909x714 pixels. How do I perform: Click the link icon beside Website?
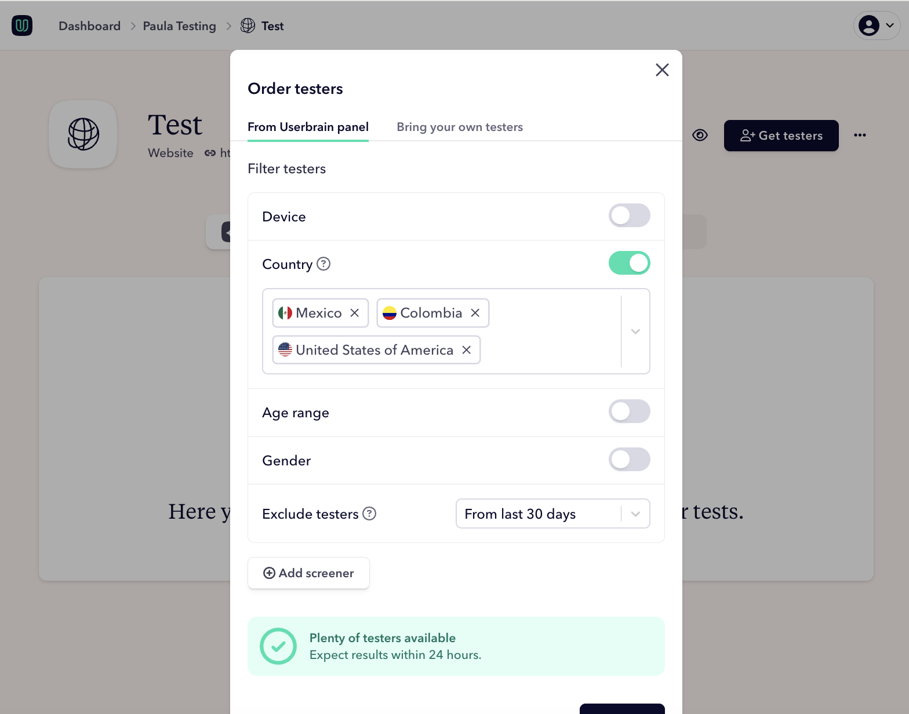tap(210, 152)
